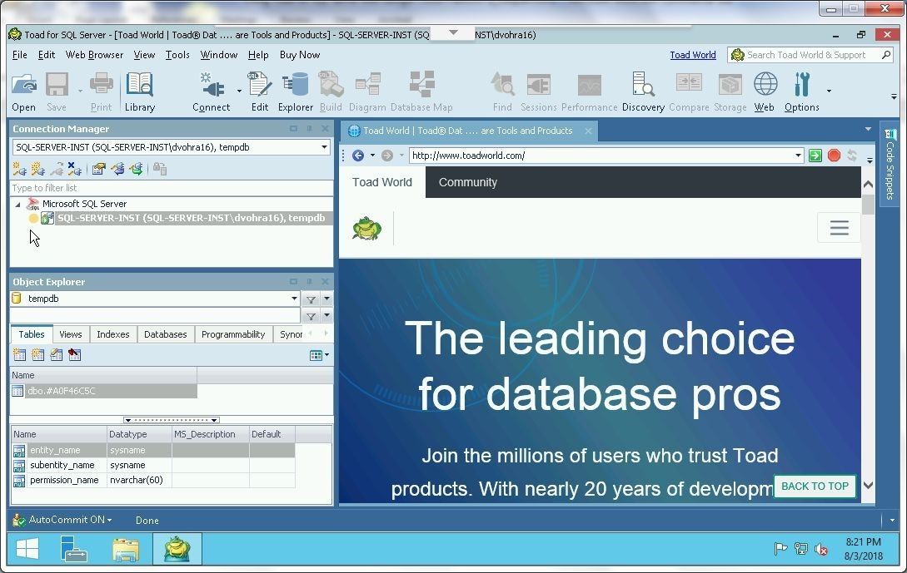Click the first create table icon in Object Explorer
Viewport: 907px width, 573px height.
(20, 354)
